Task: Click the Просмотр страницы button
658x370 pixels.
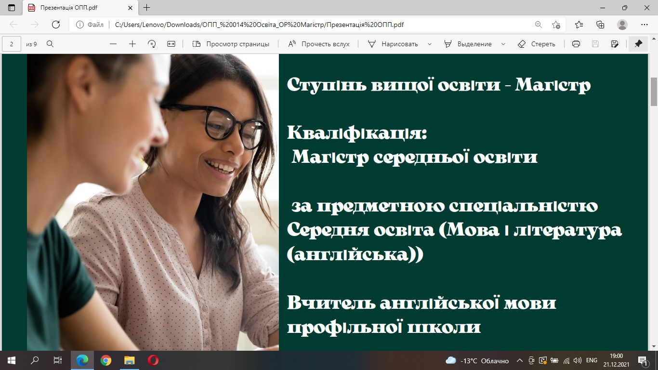Action: 231,44
